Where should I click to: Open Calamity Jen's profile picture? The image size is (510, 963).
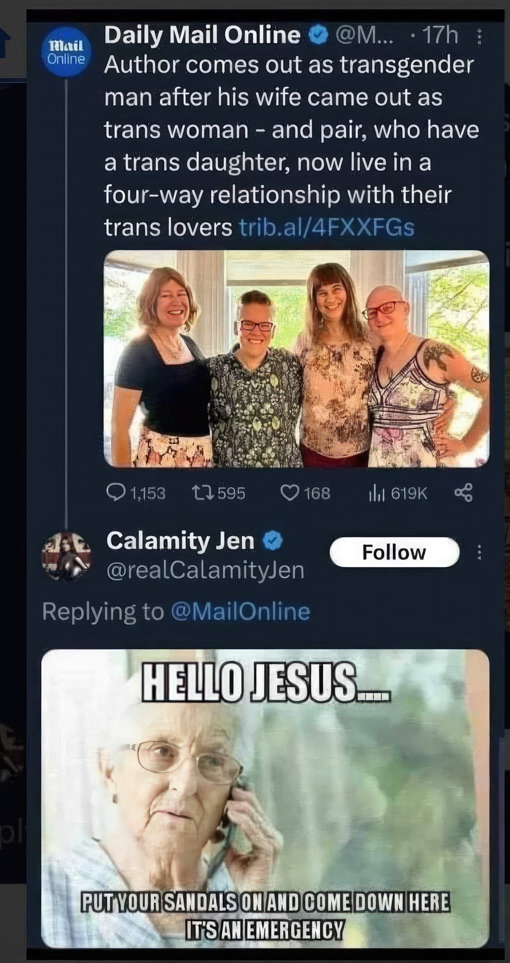pos(67,555)
